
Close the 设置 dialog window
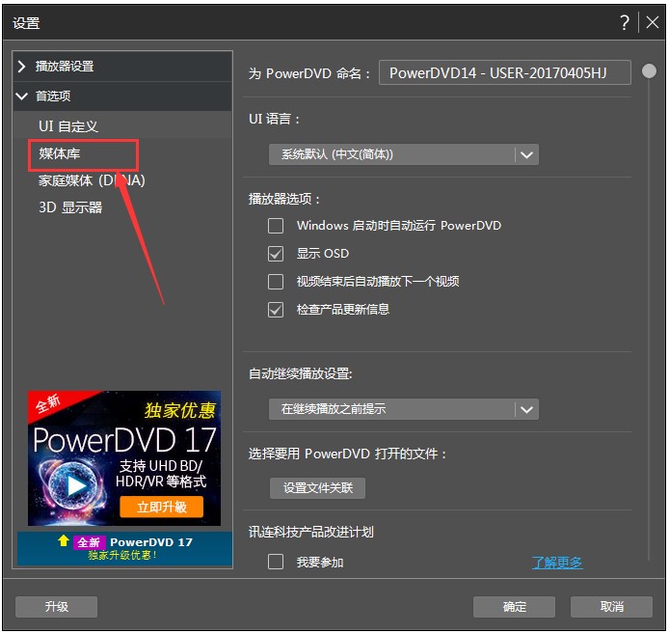click(653, 22)
